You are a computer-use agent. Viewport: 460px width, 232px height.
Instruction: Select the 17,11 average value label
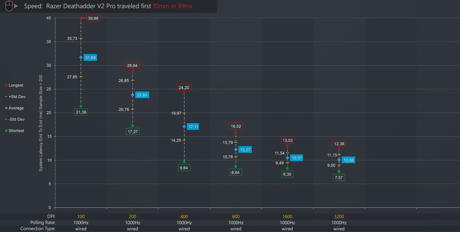pyautogui.click(x=193, y=127)
